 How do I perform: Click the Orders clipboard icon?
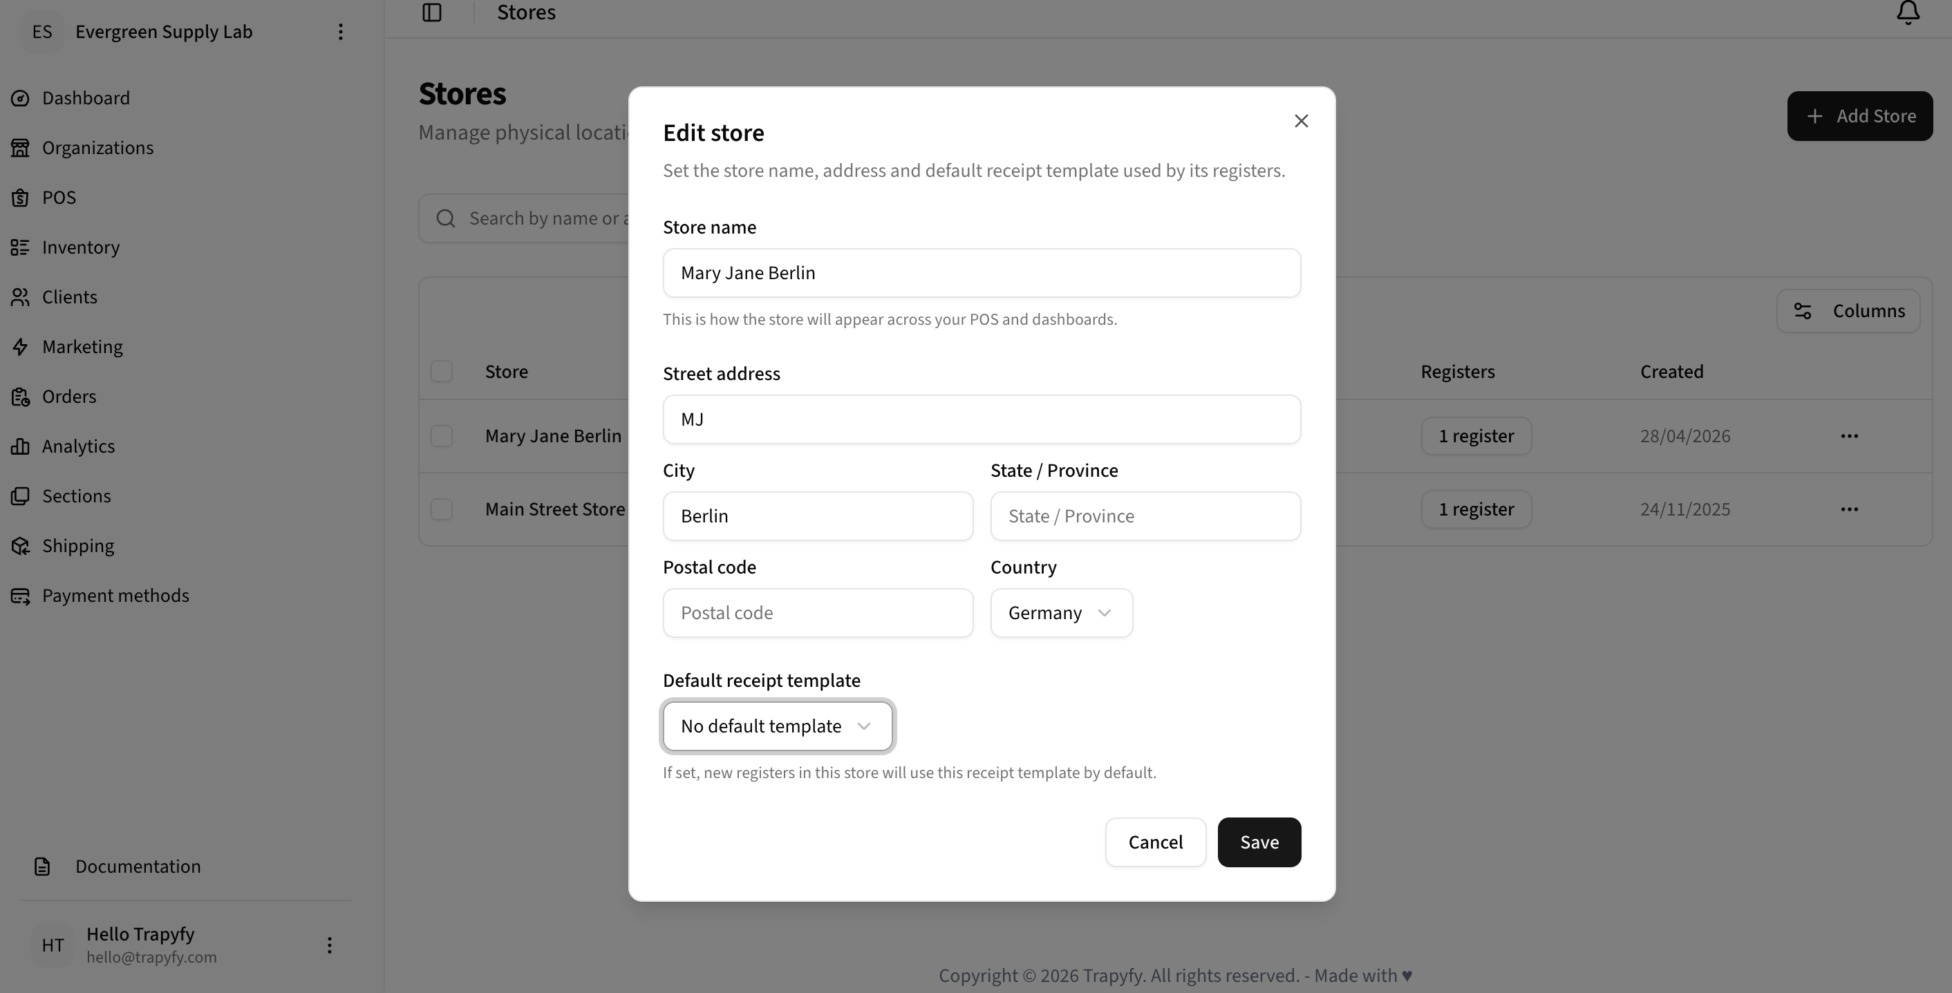tap(21, 397)
